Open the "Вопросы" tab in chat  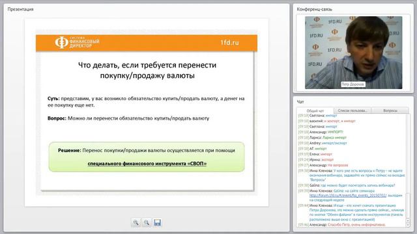390,110
